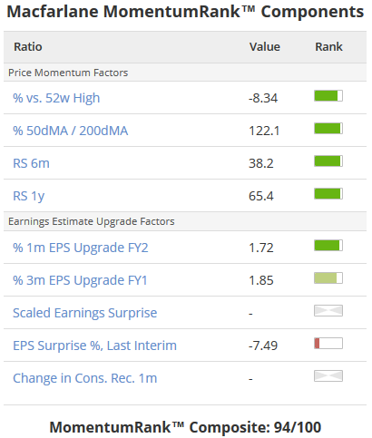372x438 pixels.
Task: Click the light green 3m EPS Upgrade rank bar
Action: [x=328, y=278]
